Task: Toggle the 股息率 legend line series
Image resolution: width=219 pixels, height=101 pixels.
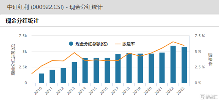Action: pos(125,44)
